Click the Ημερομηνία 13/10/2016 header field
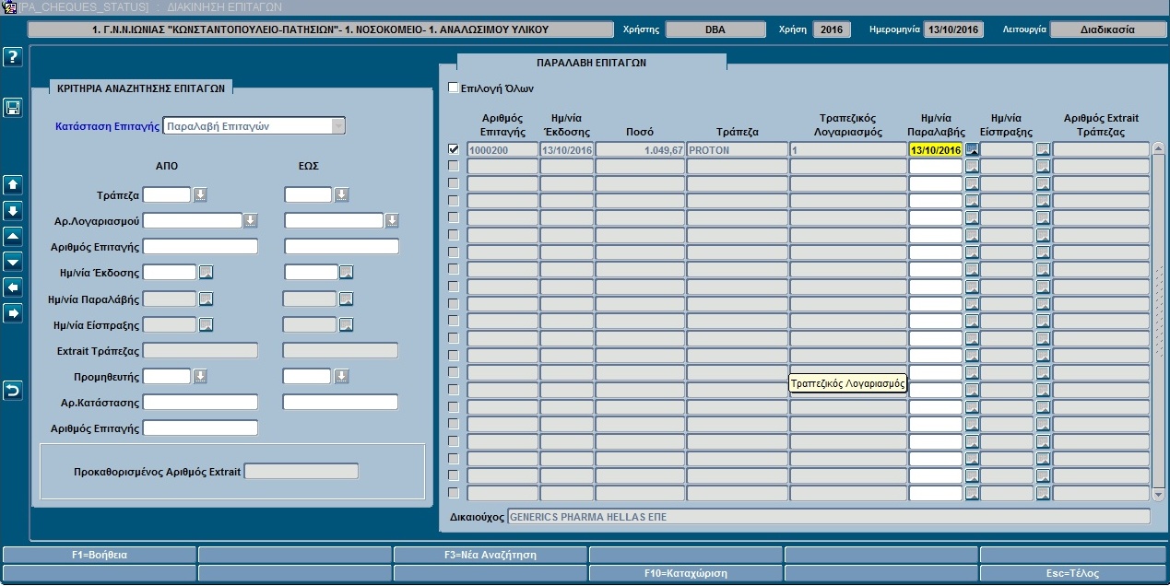The height and width of the screenshot is (586, 1170). point(953,29)
